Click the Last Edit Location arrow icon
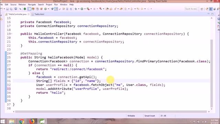 138,9
